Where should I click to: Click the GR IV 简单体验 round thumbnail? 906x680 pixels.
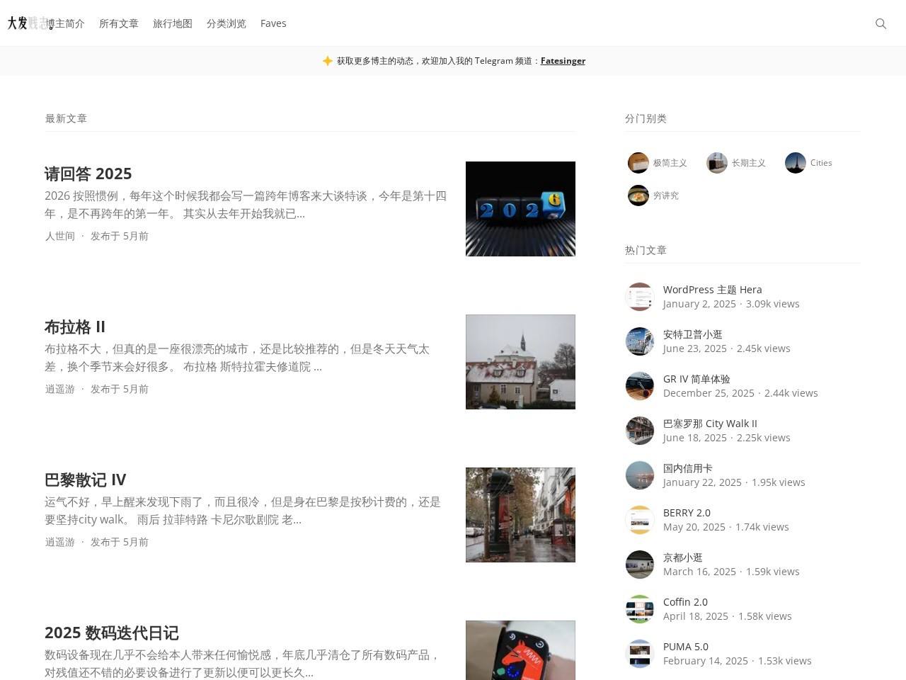coord(640,386)
